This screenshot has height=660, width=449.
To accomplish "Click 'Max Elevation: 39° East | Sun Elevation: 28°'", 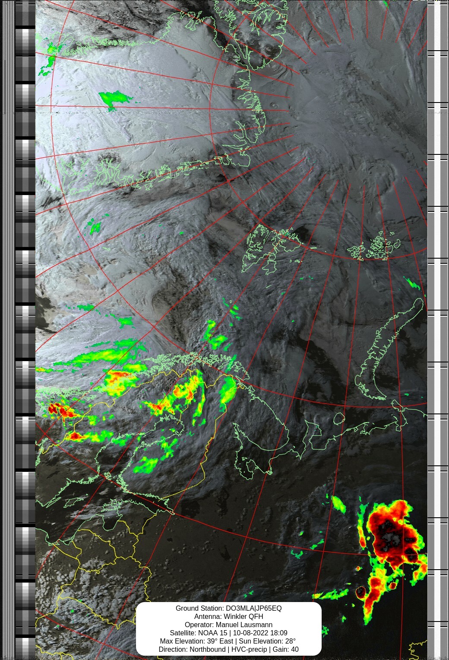I will tap(228, 641).
